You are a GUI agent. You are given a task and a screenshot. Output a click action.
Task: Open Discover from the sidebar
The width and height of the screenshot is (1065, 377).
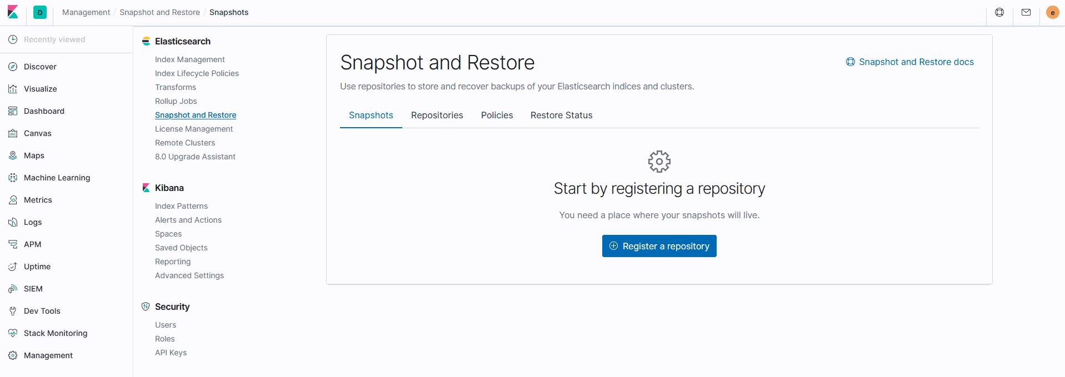tap(40, 67)
